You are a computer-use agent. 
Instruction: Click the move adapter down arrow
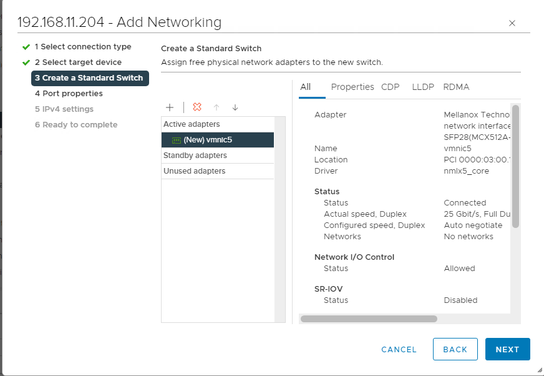[x=235, y=107]
